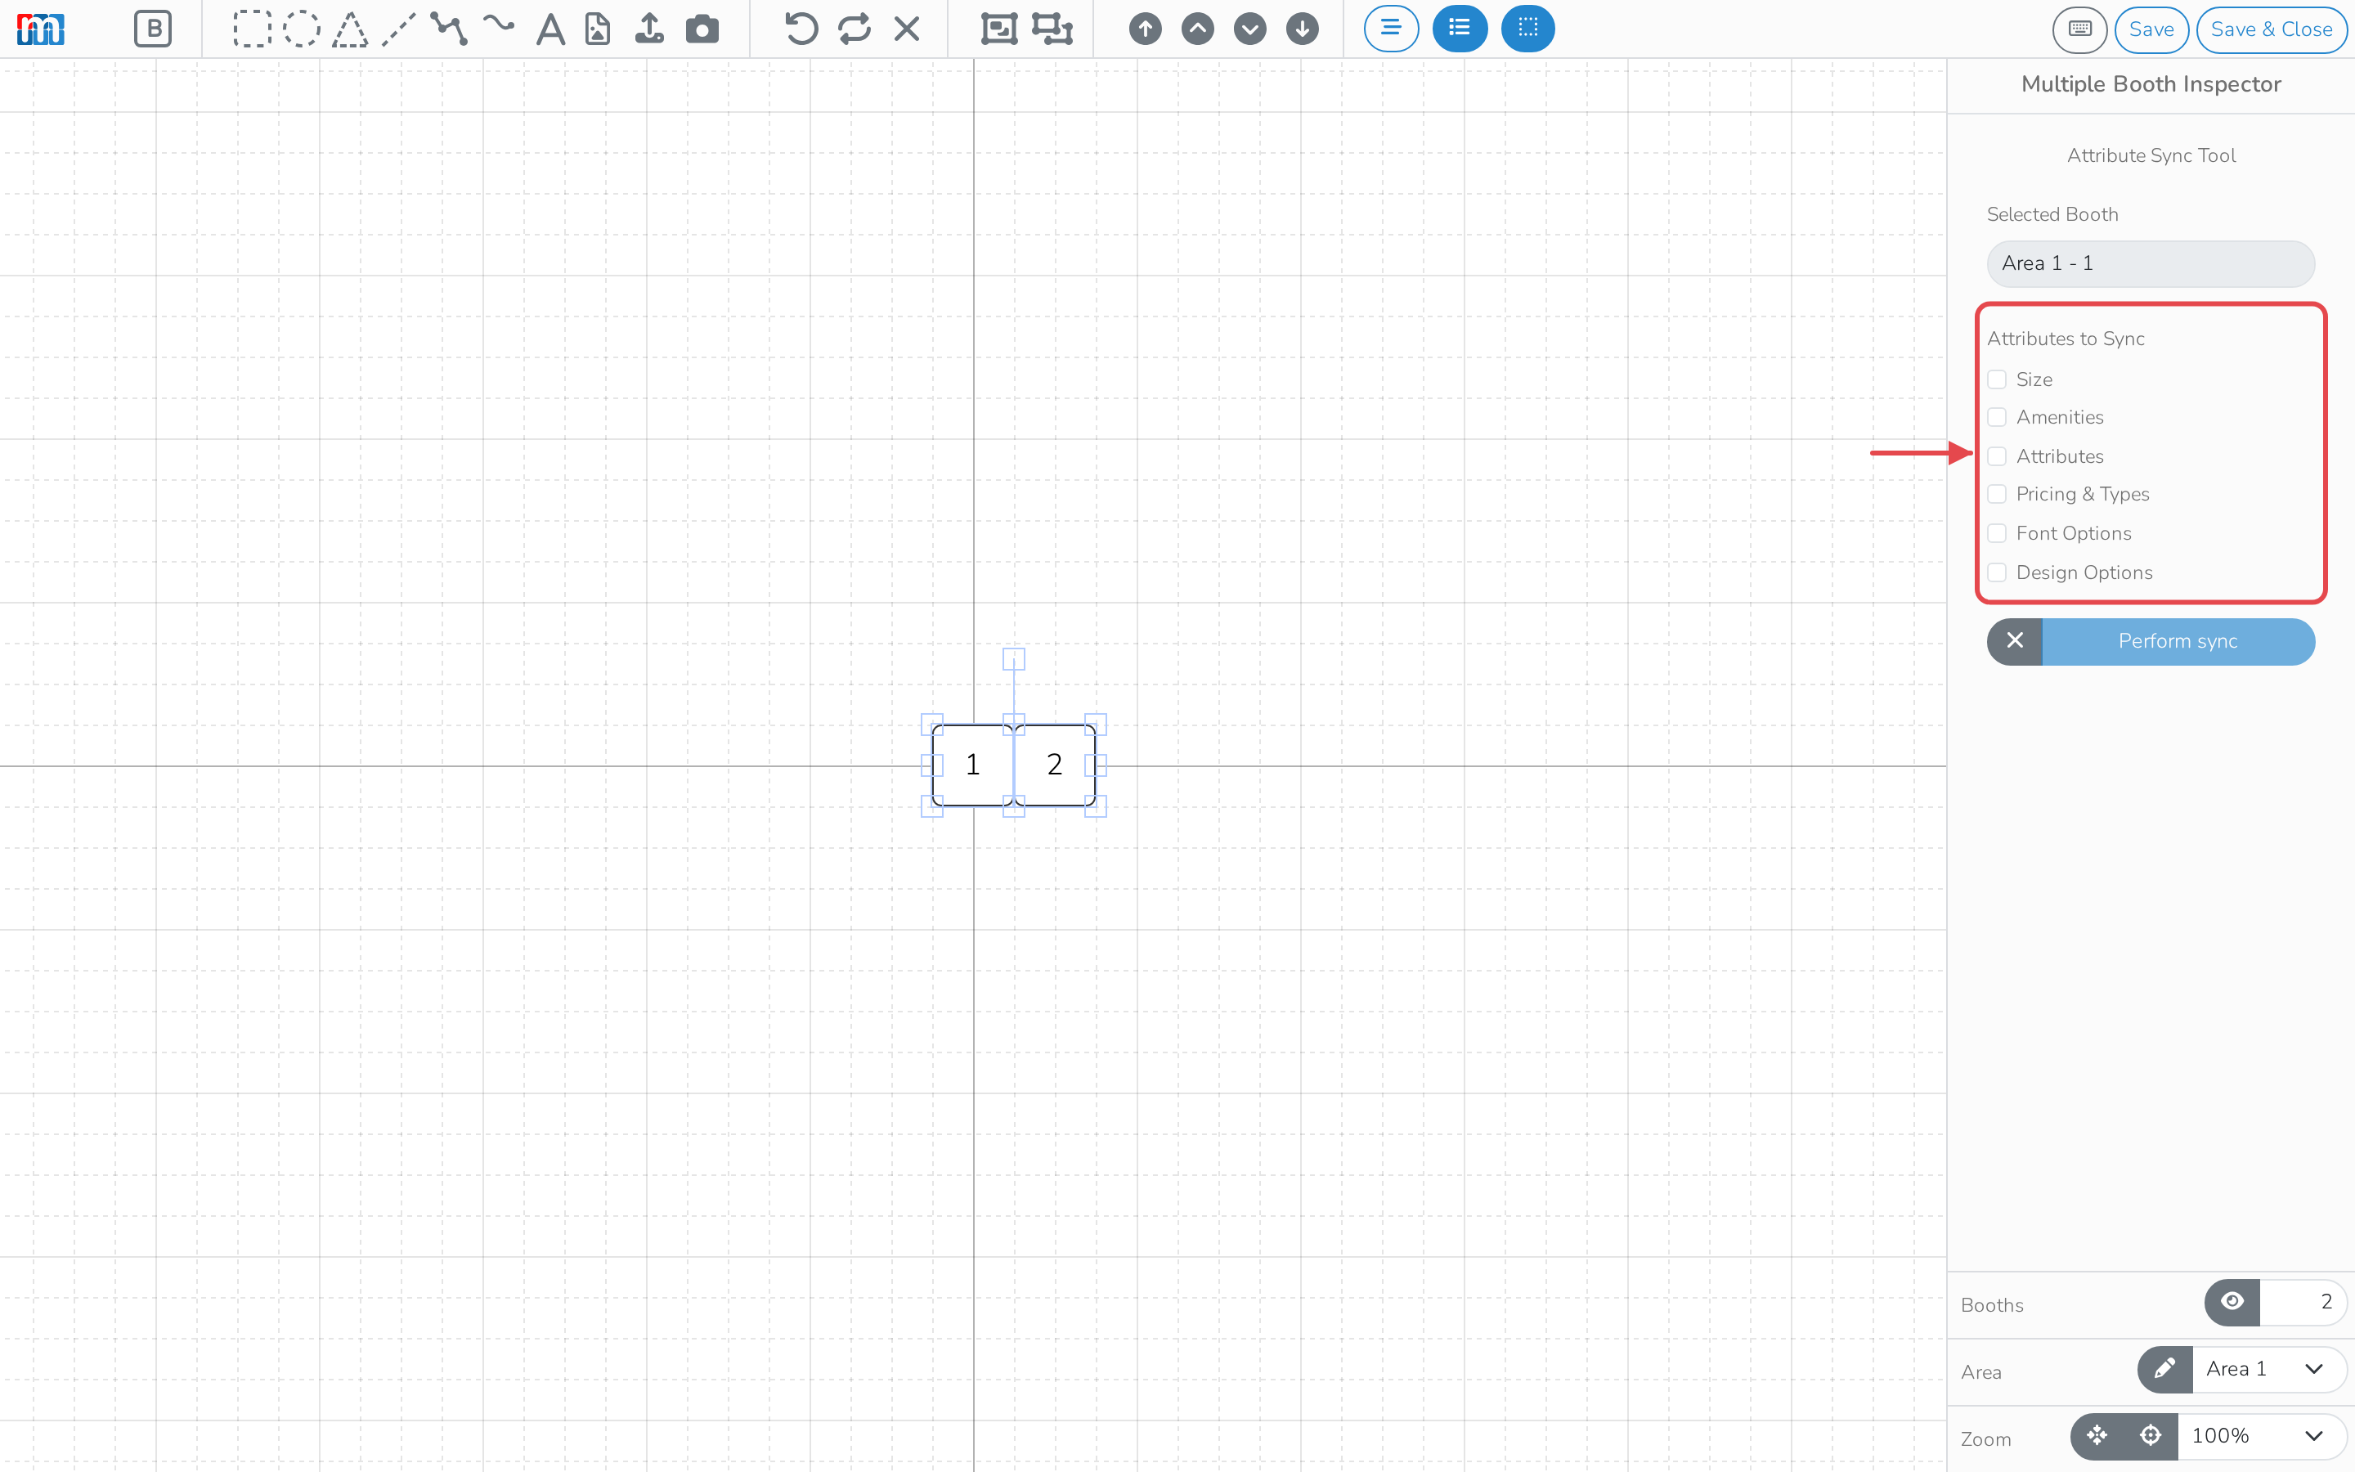Move selection forward with chevron-up icon
Viewport: 2355px width, 1472px height.
click(1198, 29)
